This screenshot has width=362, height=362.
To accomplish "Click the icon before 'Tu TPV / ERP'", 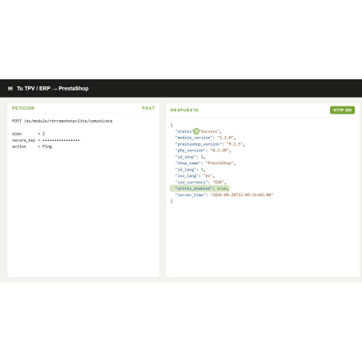I will coord(10,88).
